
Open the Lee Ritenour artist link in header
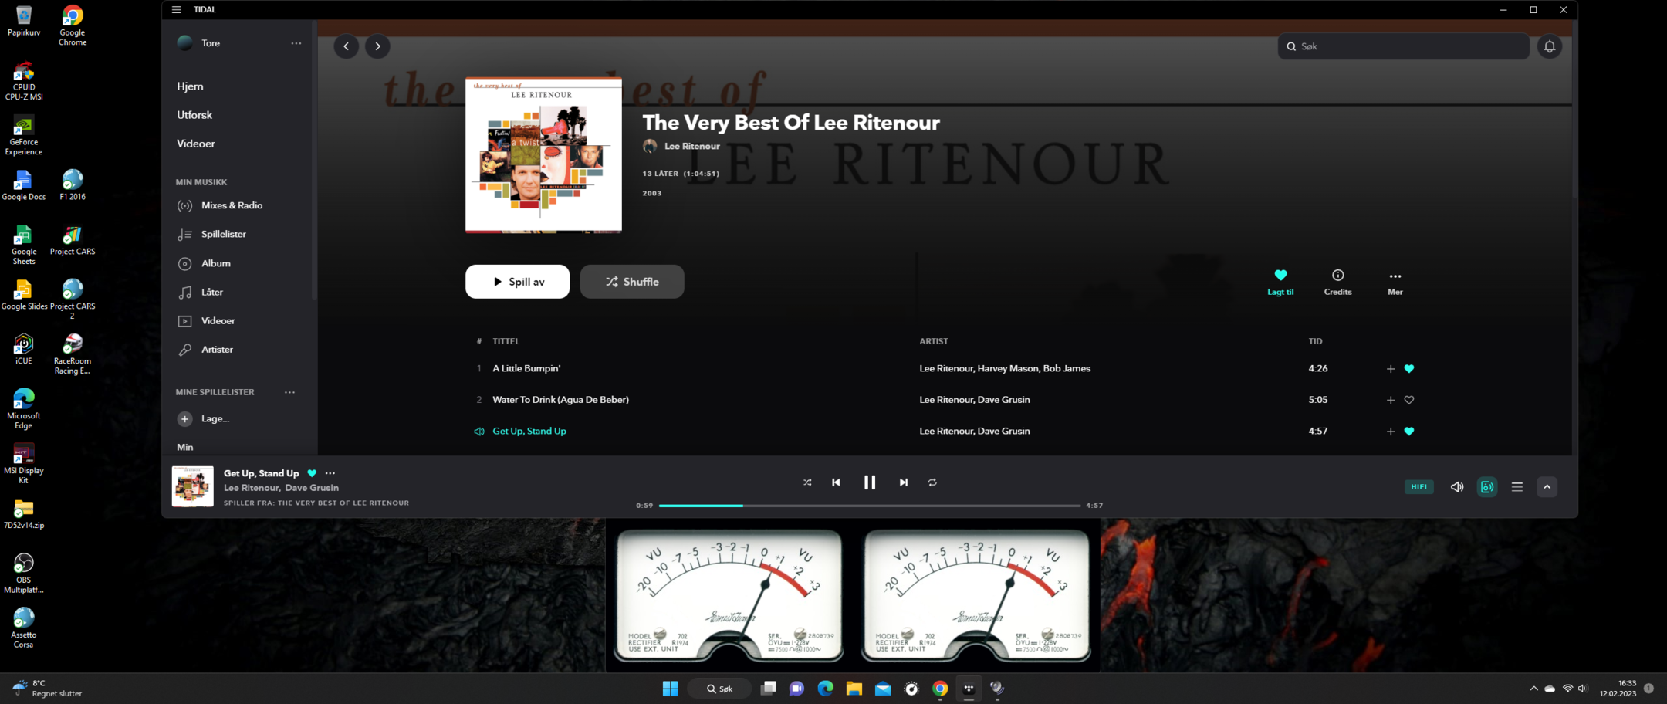691,146
